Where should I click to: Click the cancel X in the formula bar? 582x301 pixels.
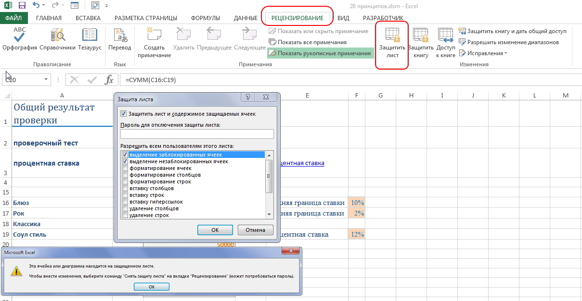point(75,80)
